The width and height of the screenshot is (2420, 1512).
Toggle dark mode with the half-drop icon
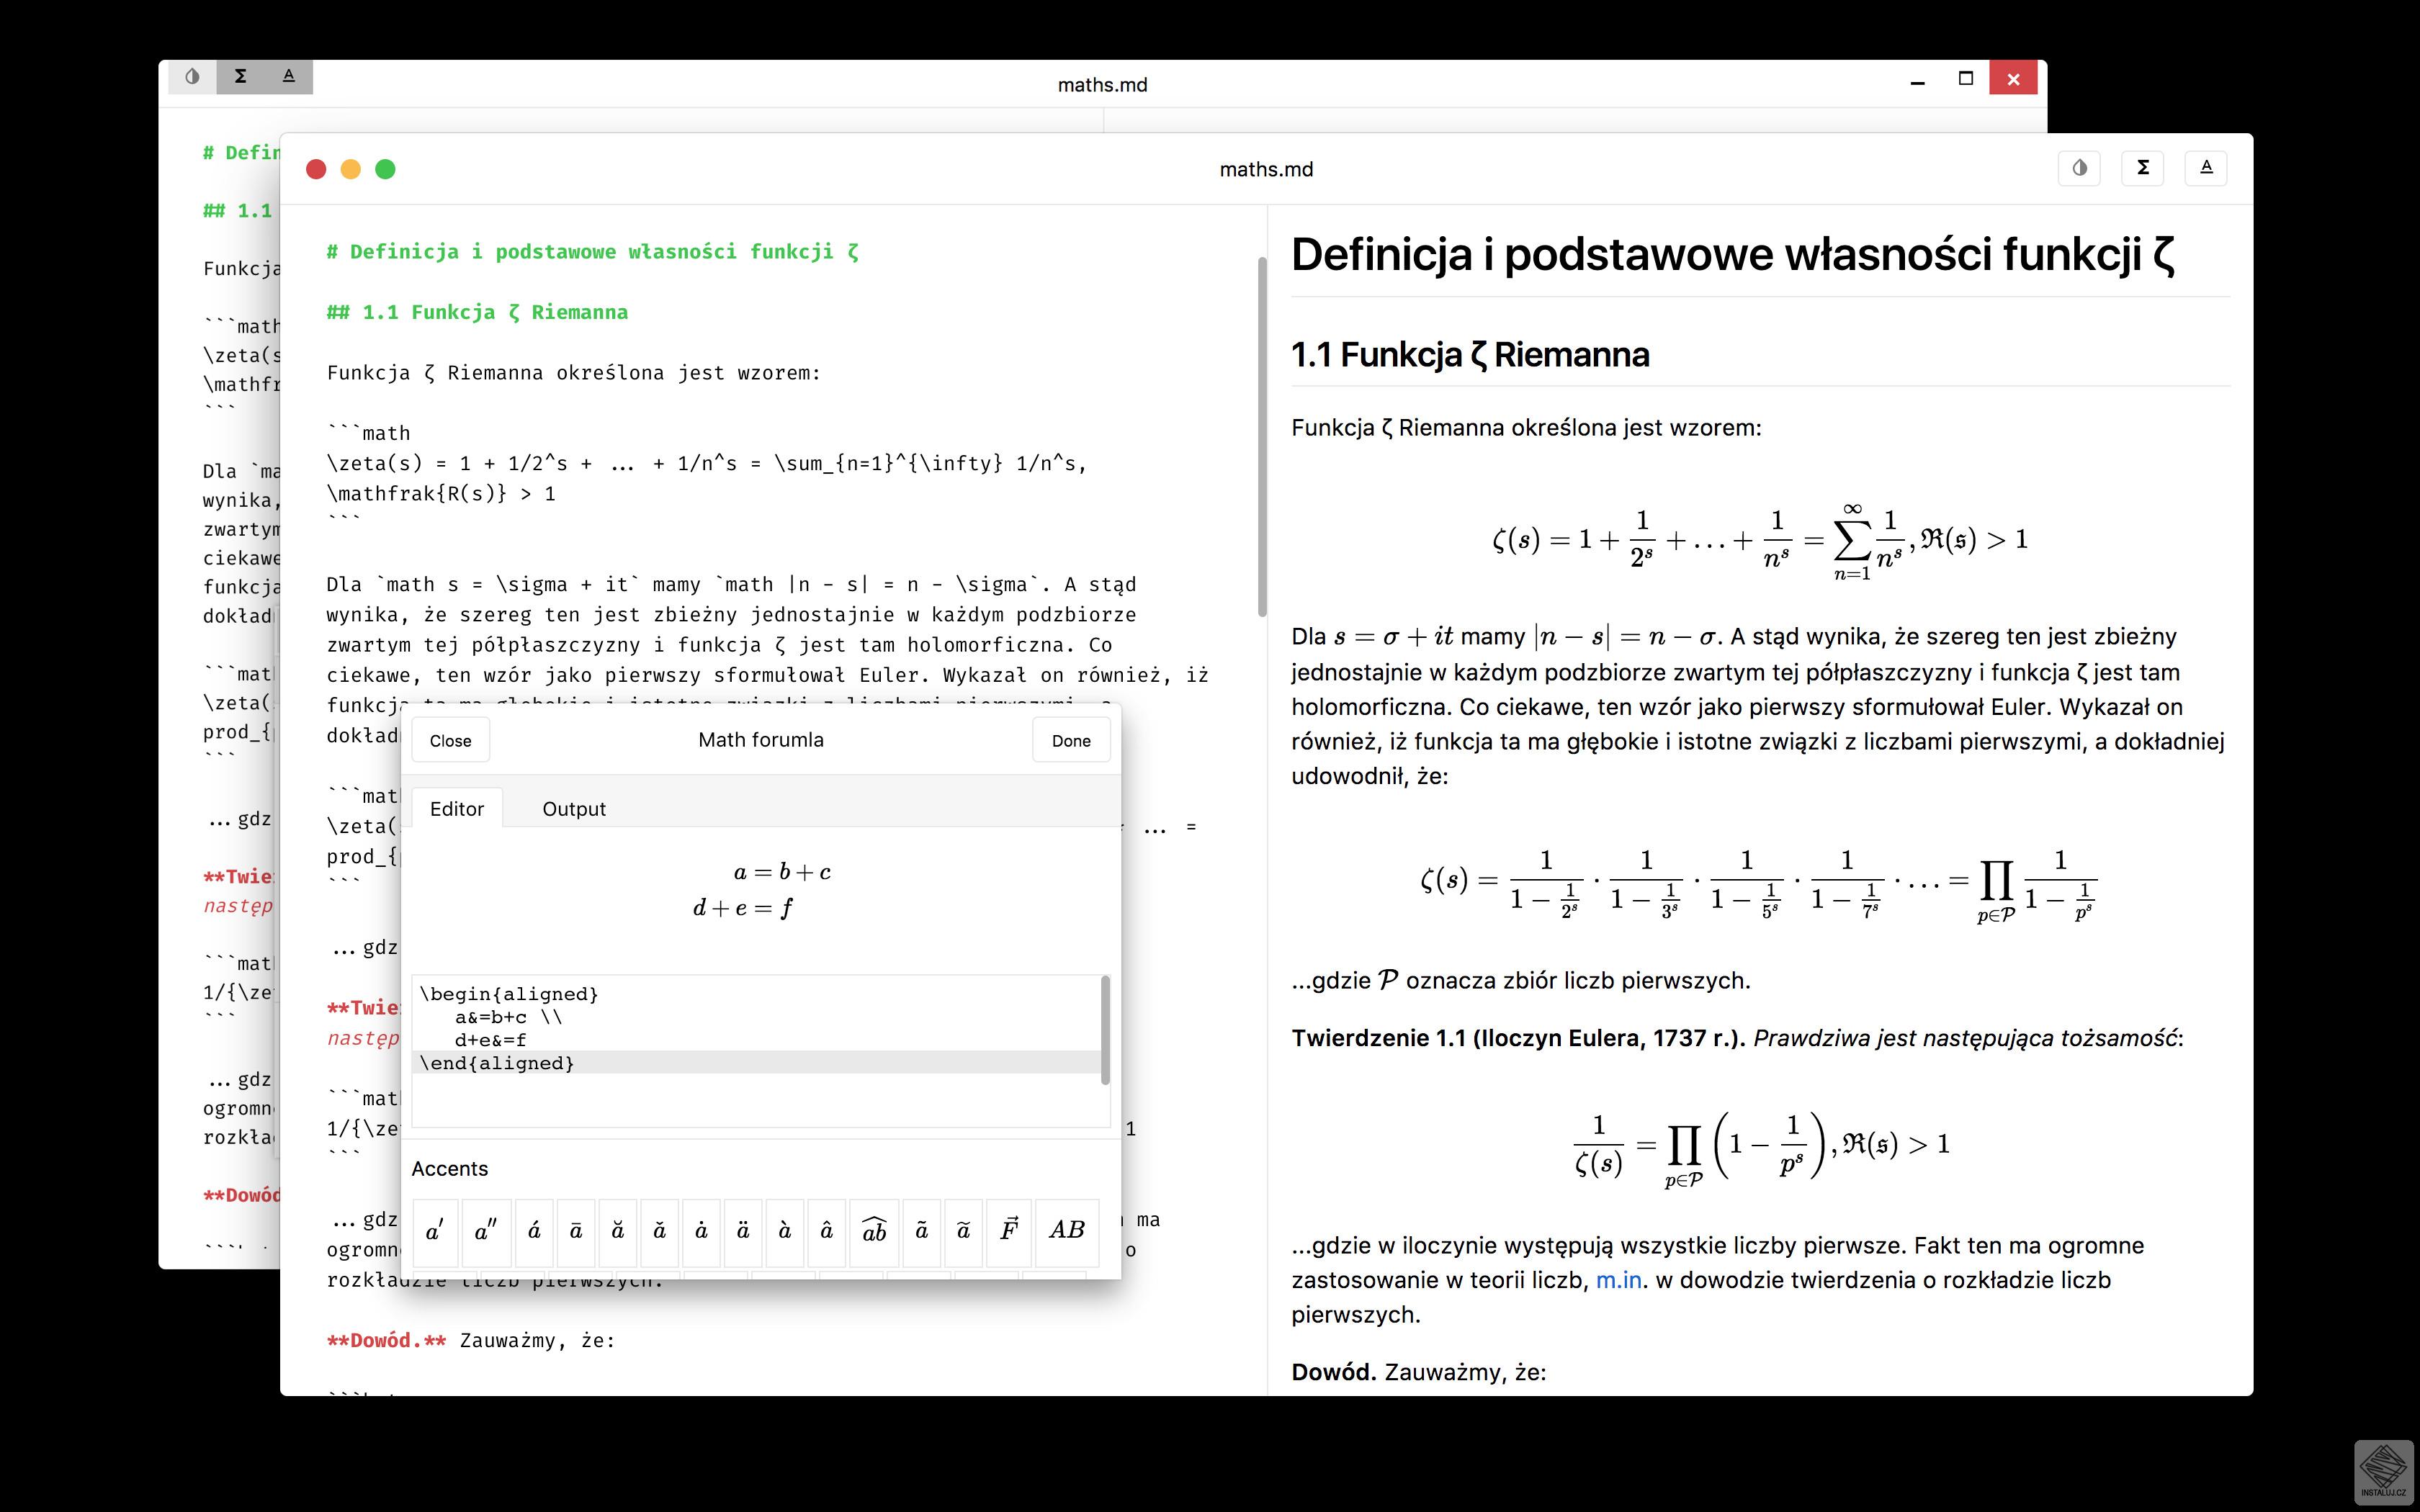pos(2080,168)
